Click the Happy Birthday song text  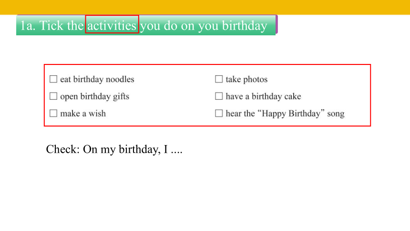point(285,114)
